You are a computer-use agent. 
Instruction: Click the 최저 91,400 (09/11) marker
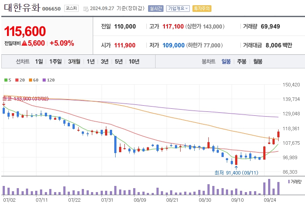click(236, 173)
